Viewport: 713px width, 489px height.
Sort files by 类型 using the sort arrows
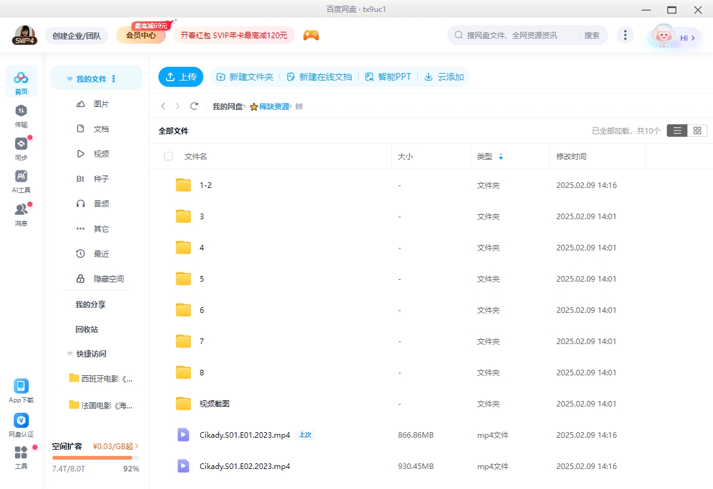pyautogui.click(x=502, y=156)
